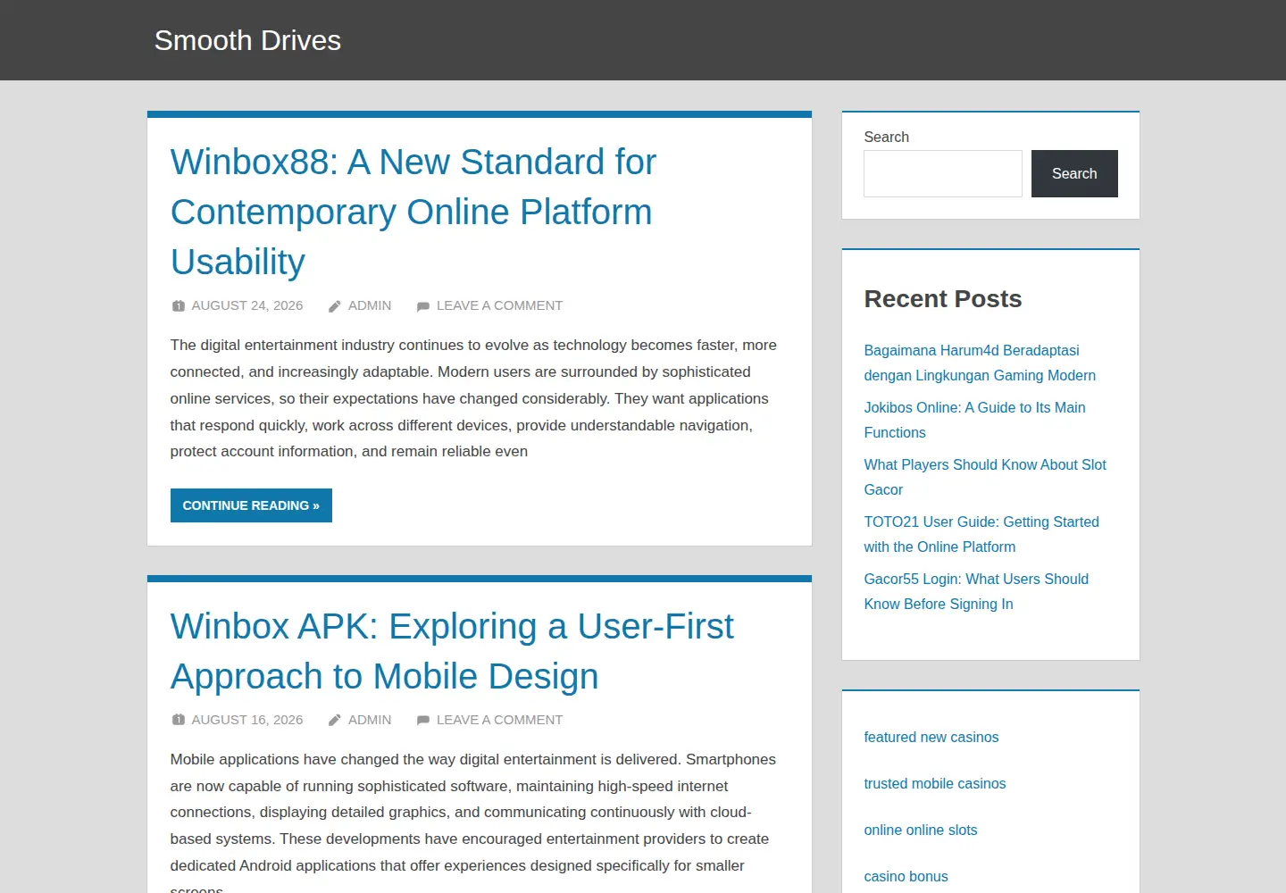Click calendar icon beside August 24, 2026
The image size is (1286, 893).
coord(179,305)
